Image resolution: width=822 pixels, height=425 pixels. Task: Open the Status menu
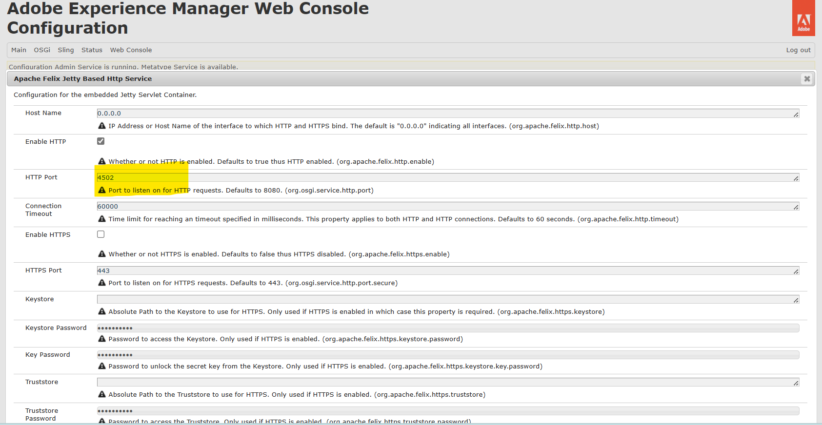[x=92, y=50]
